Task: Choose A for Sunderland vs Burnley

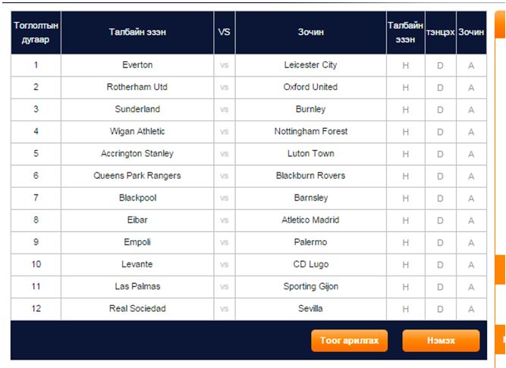Action: coord(471,110)
